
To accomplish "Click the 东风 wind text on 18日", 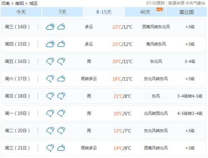I will (x=156, y=96).
